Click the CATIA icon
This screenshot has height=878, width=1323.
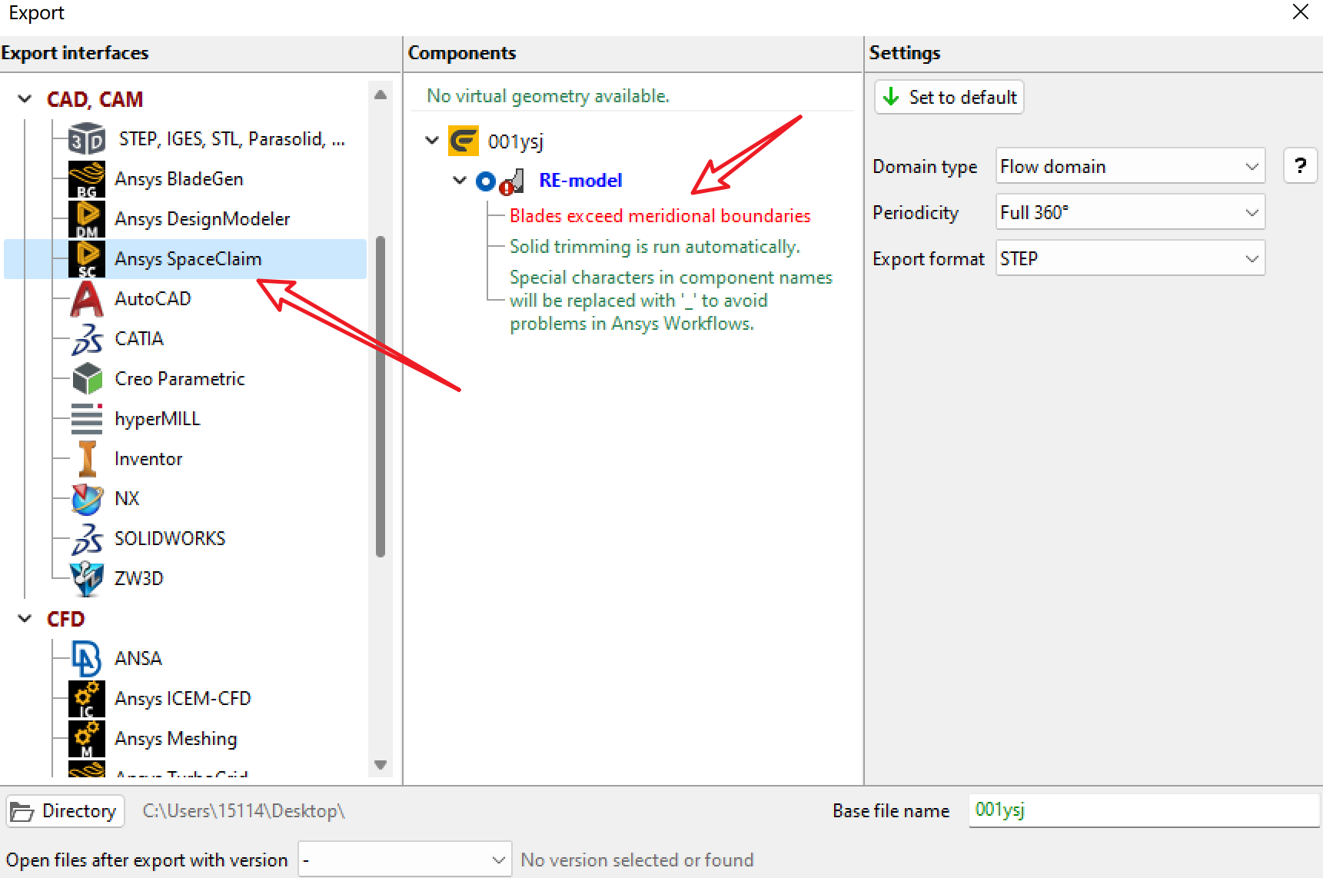click(x=87, y=339)
